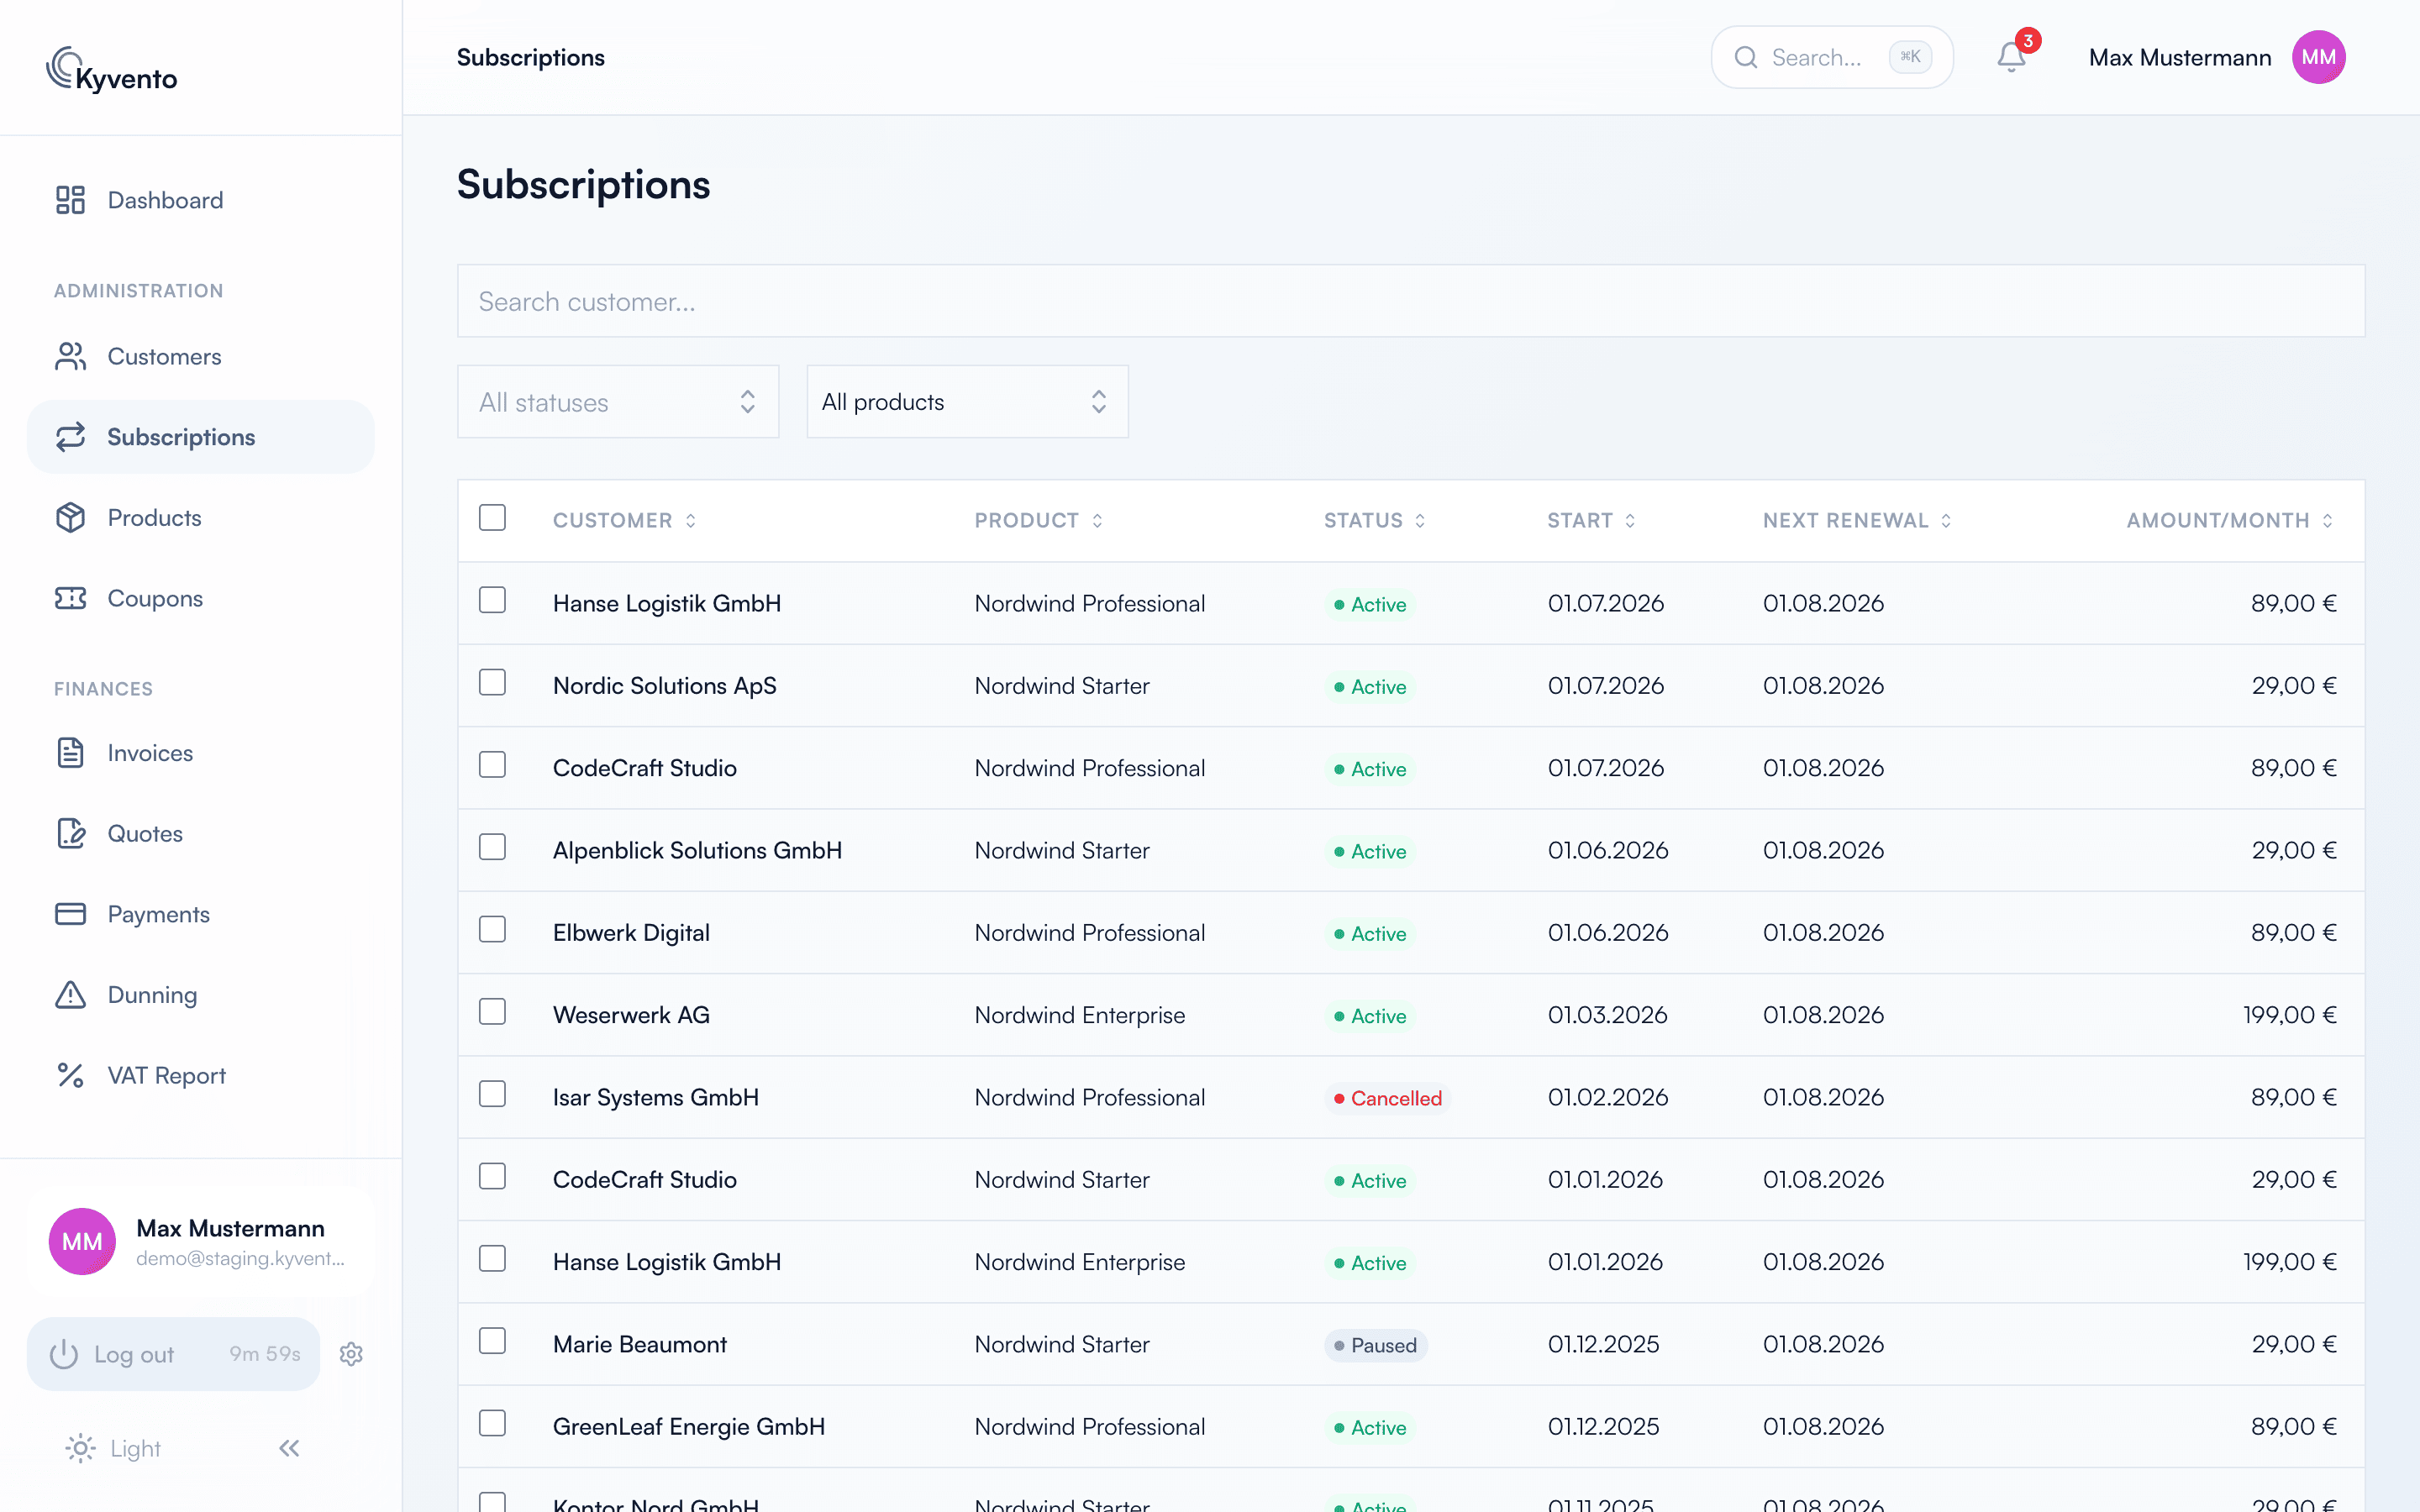Check the GreenLeaf Energie GmbH row
The height and width of the screenshot is (1512, 2420).
click(x=492, y=1423)
